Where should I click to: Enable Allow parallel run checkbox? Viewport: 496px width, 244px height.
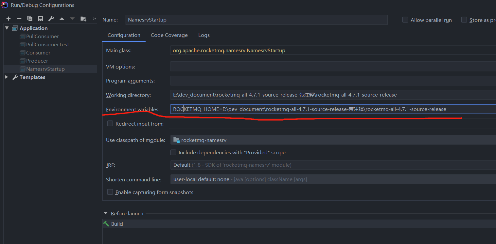pyautogui.click(x=405, y=20)
